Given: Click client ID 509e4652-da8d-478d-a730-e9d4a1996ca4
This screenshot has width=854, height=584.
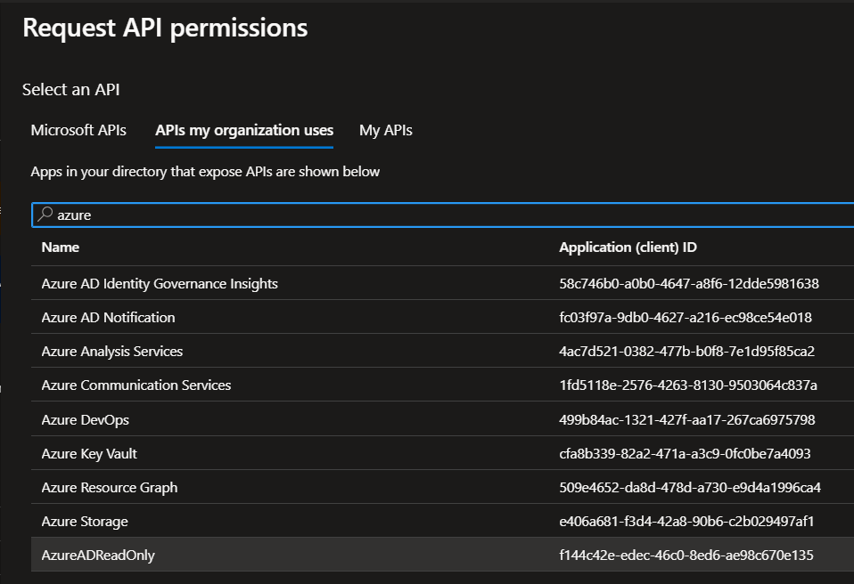Looking at the screenshot, I should 690,487.
